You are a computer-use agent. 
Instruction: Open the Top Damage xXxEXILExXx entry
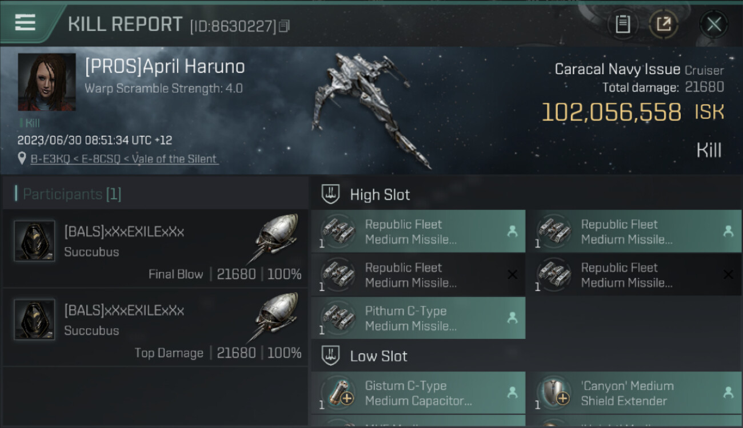154,328
